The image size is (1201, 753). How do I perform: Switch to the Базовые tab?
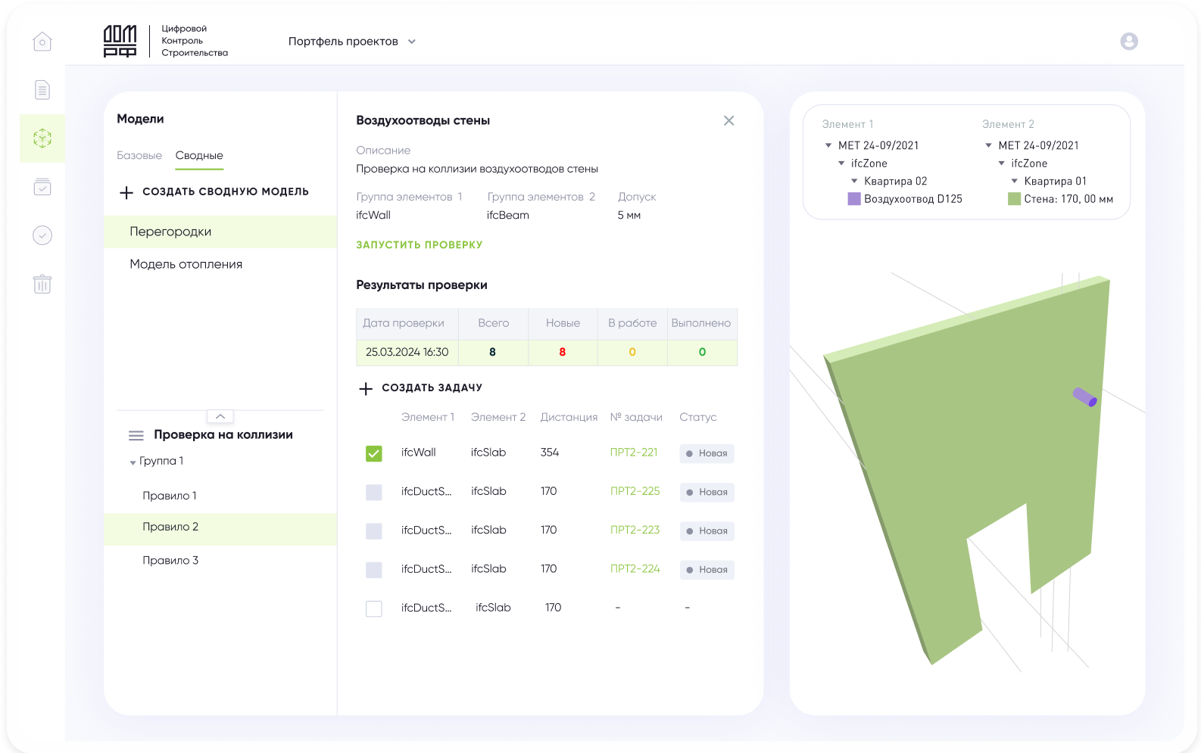(x=139, y=155)
